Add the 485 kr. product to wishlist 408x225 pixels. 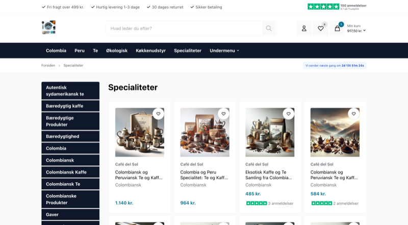pos(288,114)
